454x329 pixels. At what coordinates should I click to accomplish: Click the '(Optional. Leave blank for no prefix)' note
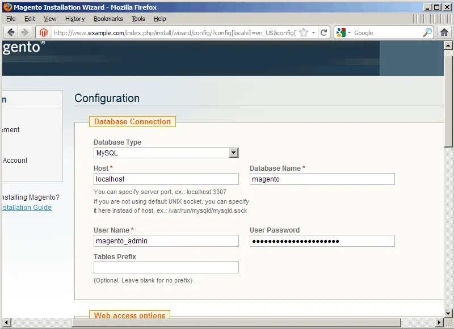143,280
